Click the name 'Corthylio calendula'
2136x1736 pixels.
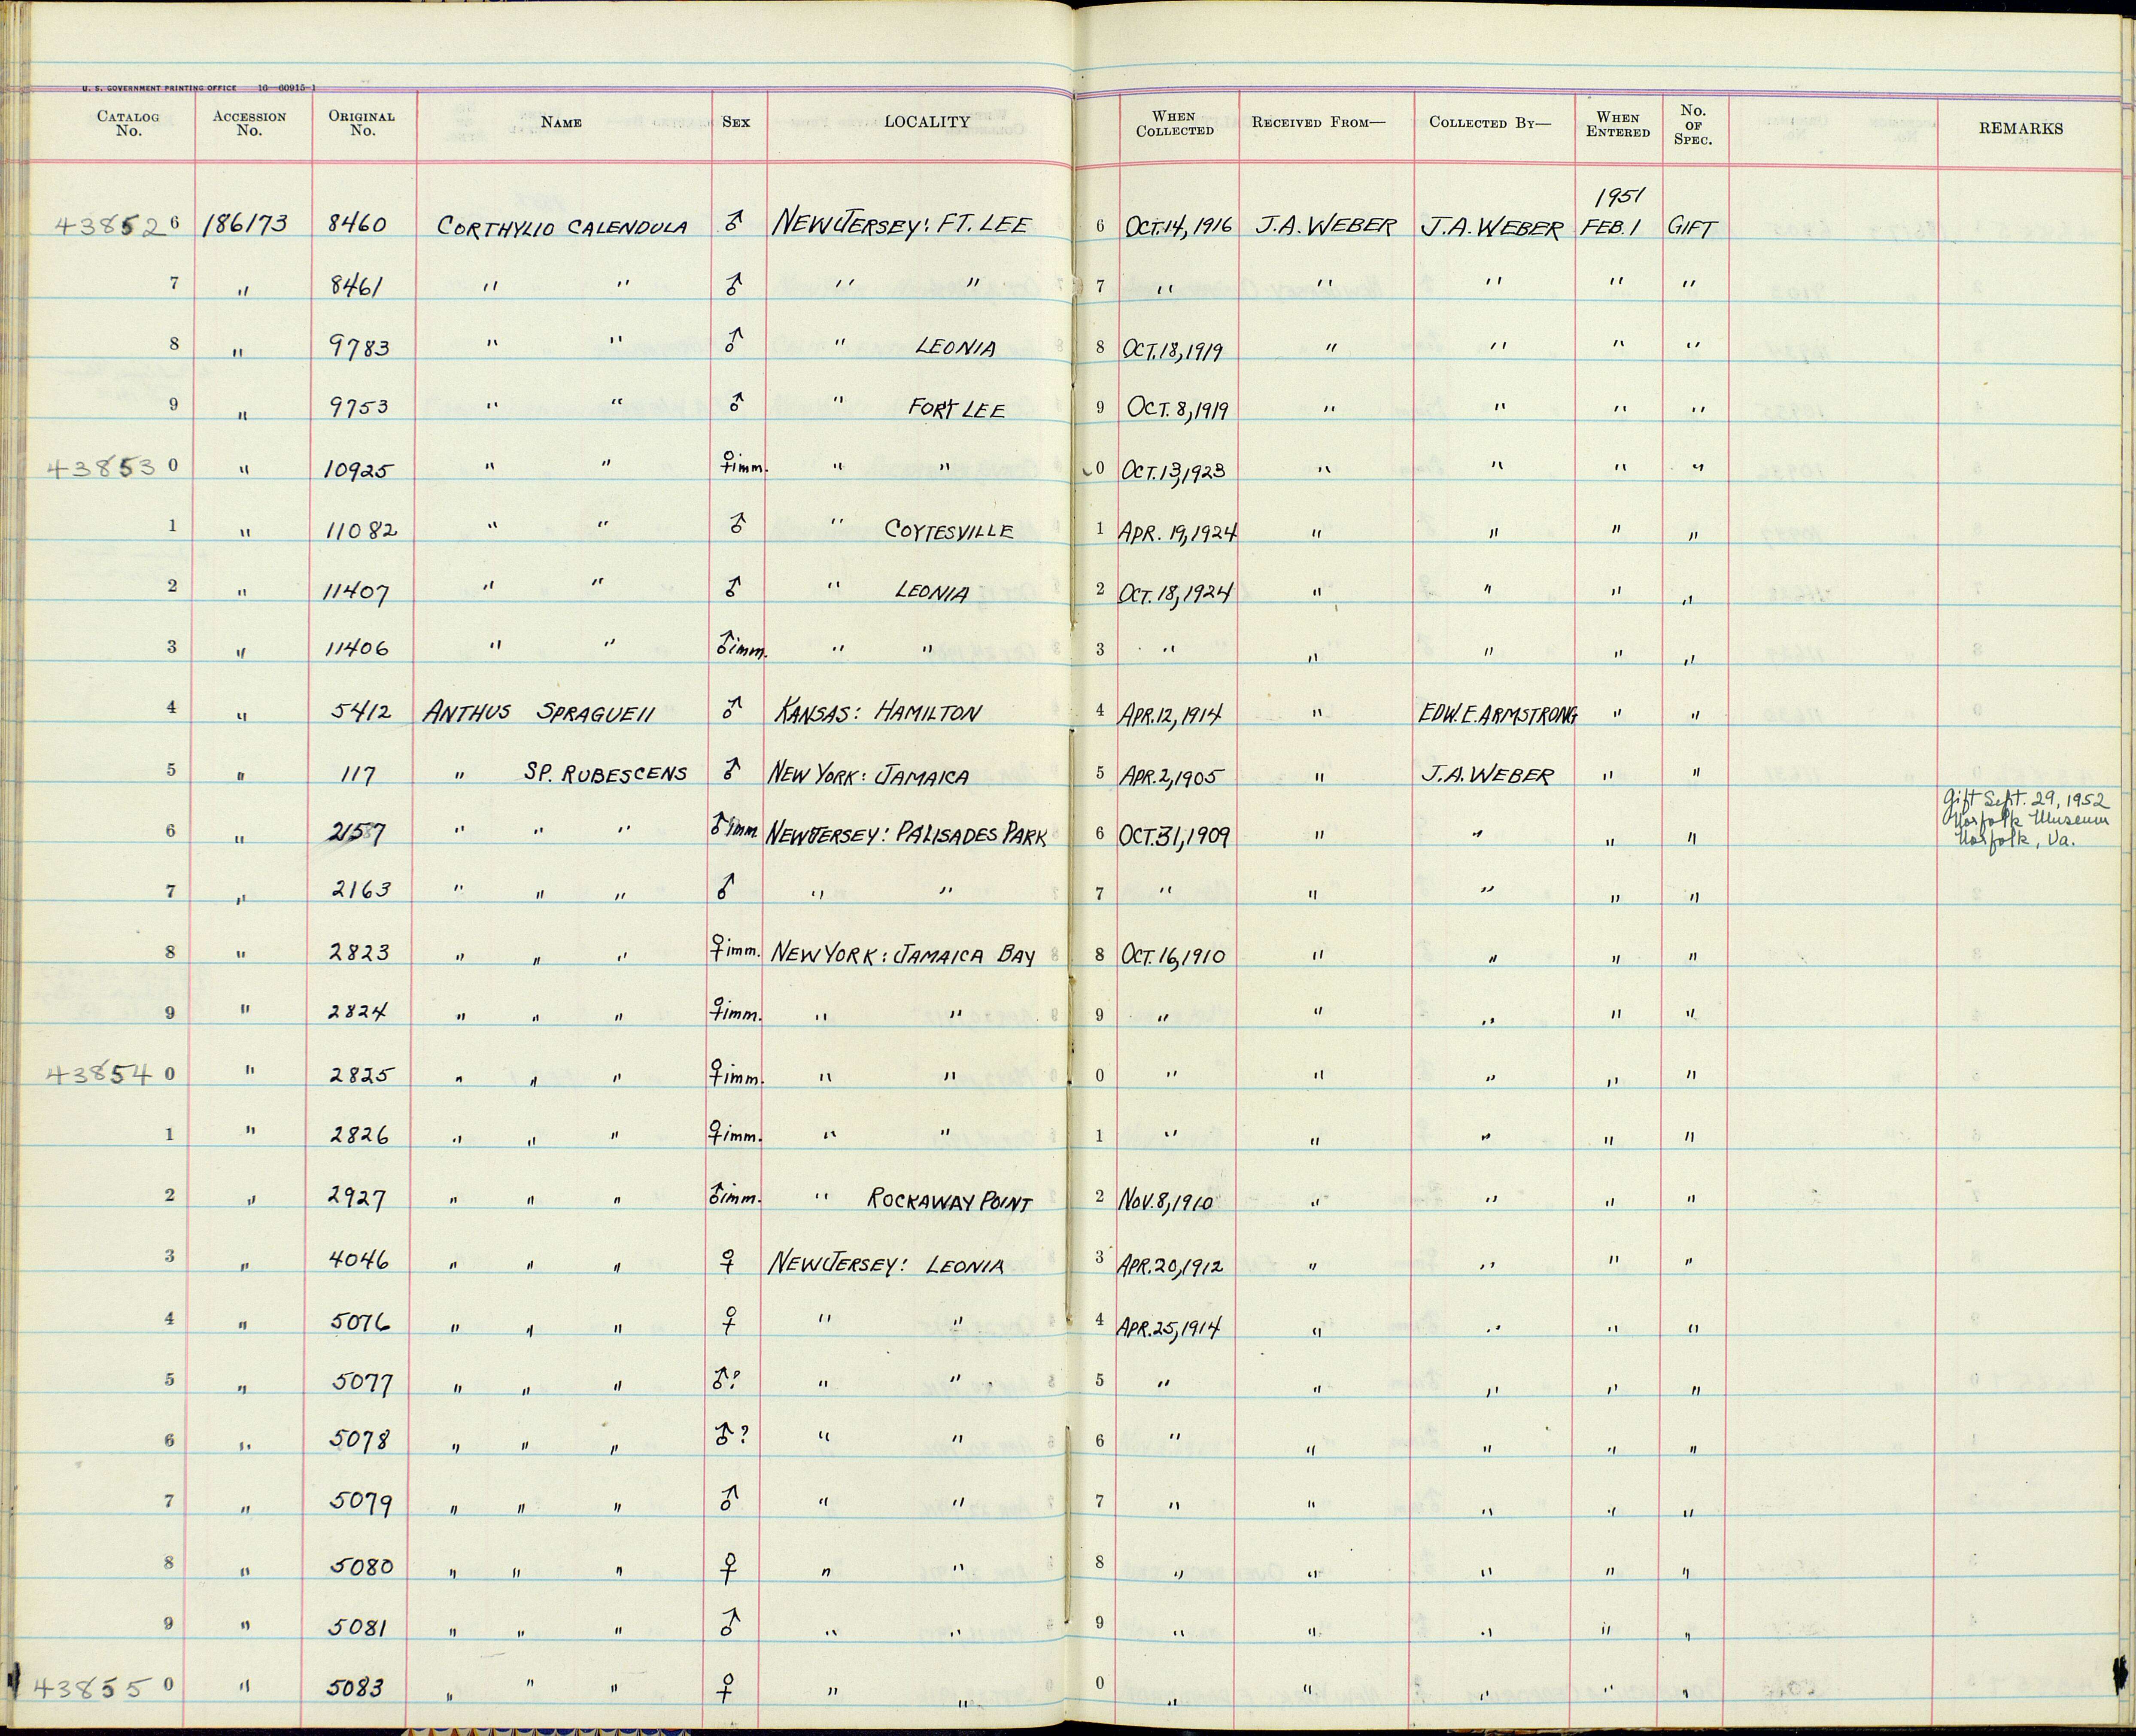[562, 227]
